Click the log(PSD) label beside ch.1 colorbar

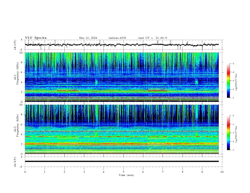tap(236, 82)
